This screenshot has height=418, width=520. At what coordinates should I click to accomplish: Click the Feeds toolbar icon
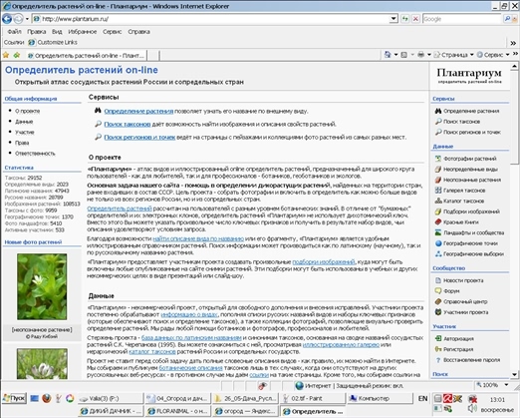[x=404, y=55]
